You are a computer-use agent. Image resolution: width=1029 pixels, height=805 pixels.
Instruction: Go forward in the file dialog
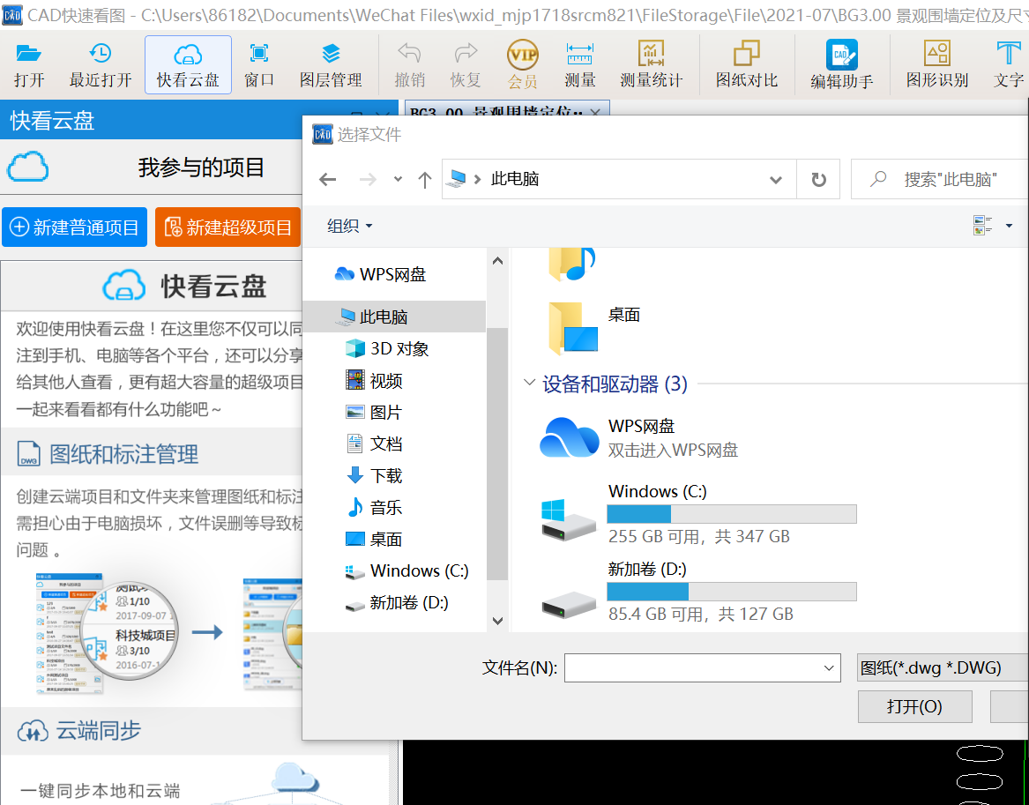tap(368, 179)
